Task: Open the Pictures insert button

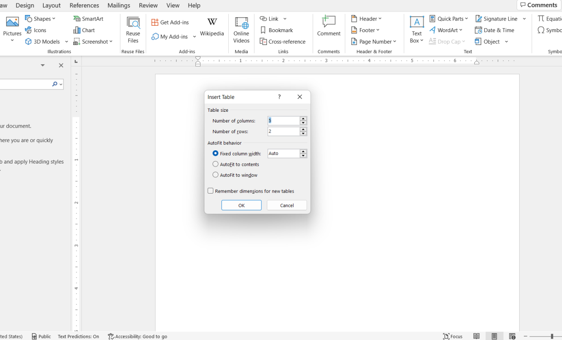Action: tap(12, 29)
